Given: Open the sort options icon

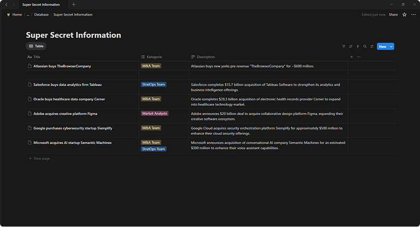Looking at the screenshot, I should (x=351, y=46).
